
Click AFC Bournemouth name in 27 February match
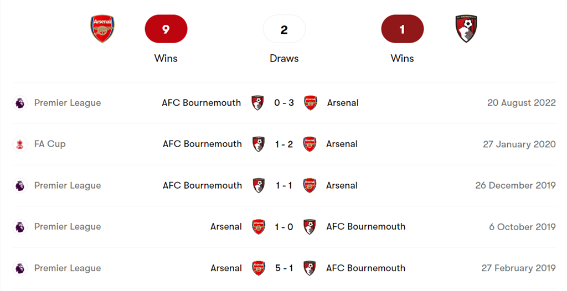click(x=365, y=268)
